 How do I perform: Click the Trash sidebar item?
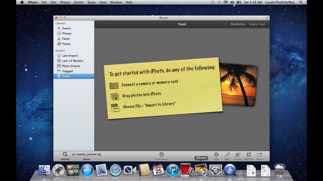tap(74, 76)
